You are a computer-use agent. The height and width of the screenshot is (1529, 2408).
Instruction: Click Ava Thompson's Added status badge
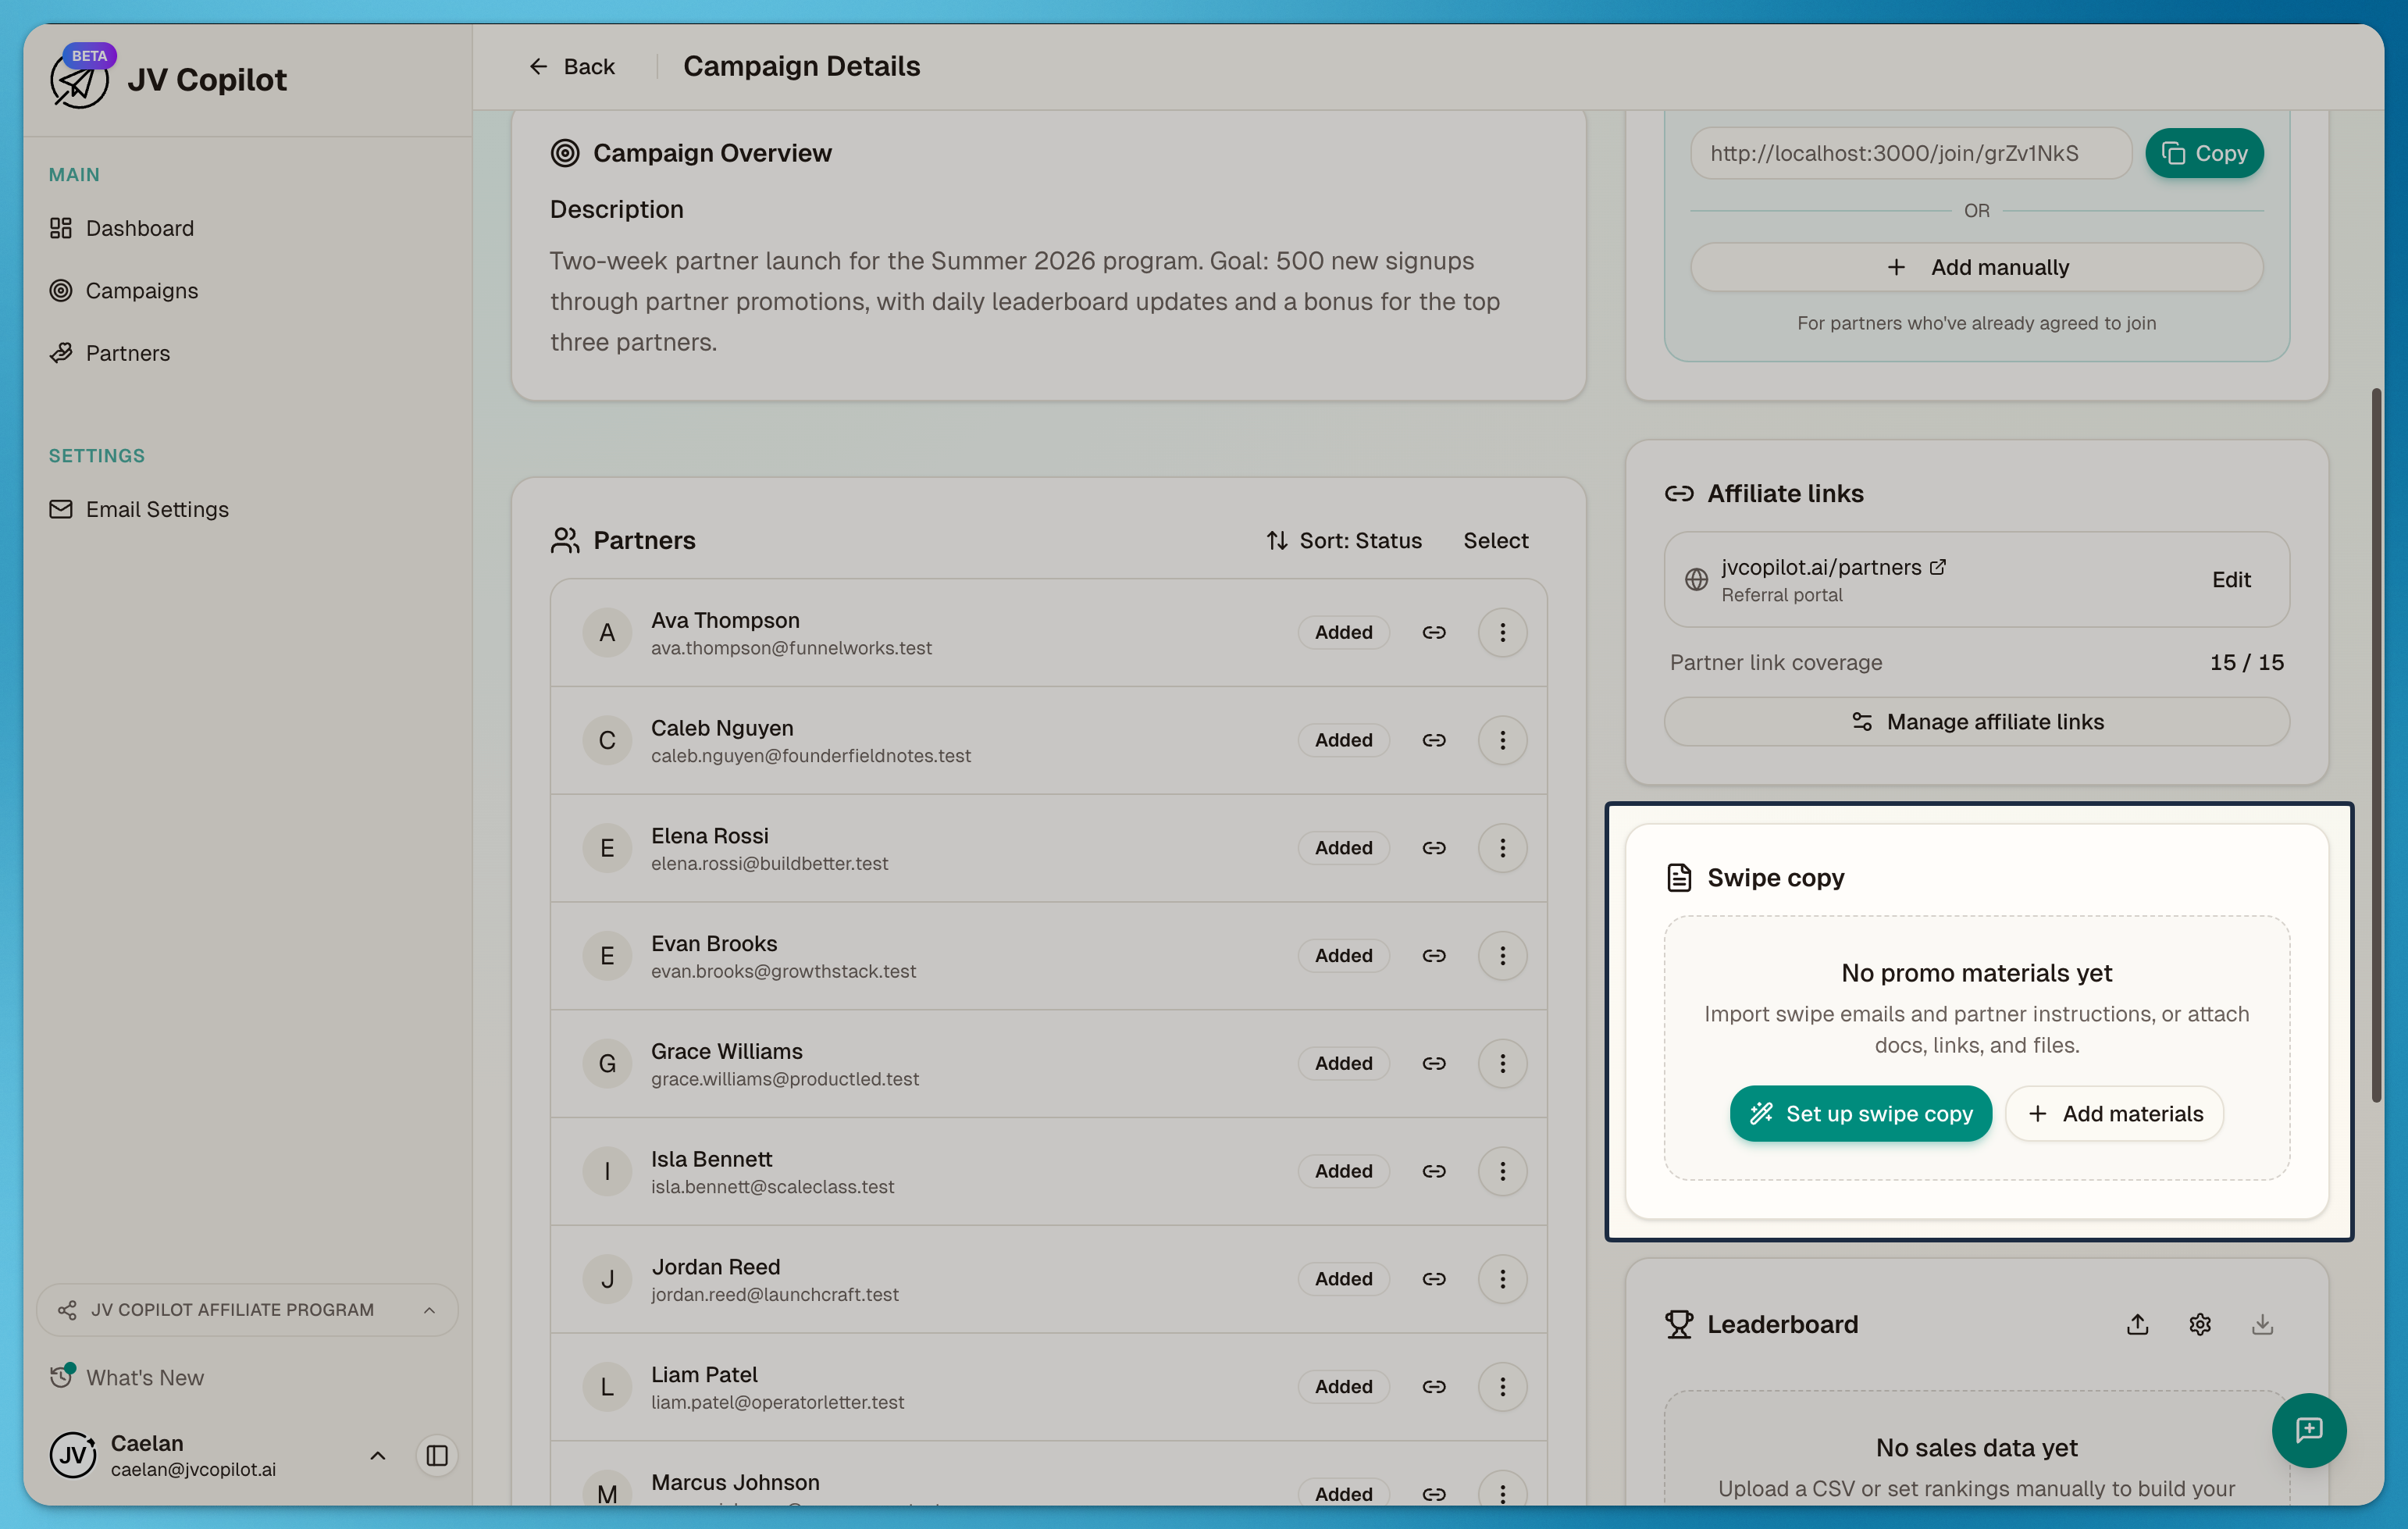click(x=1343, y=632)
